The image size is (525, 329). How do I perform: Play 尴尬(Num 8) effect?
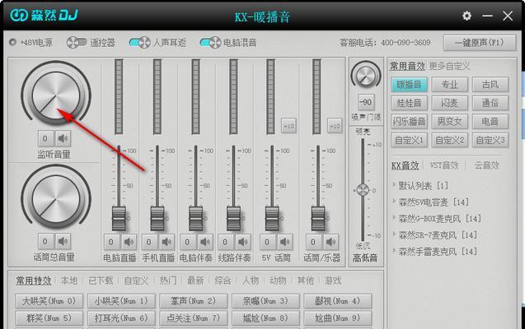point(265,318)
